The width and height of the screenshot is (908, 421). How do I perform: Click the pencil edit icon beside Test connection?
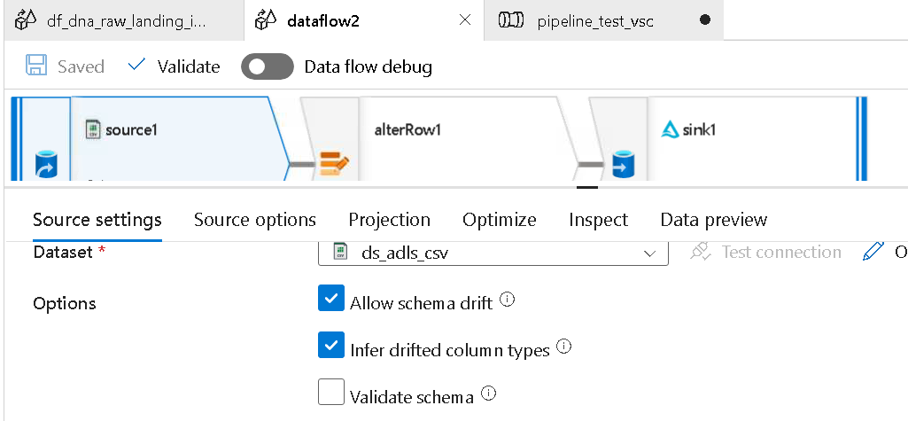(873, 252)
